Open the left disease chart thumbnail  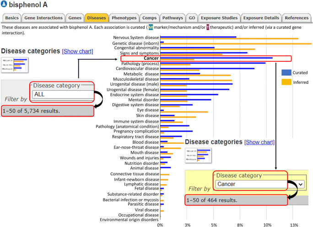point(15,65)
